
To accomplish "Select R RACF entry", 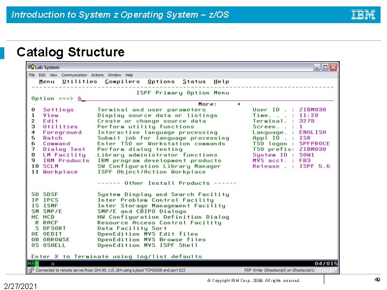I will (47, 223).
